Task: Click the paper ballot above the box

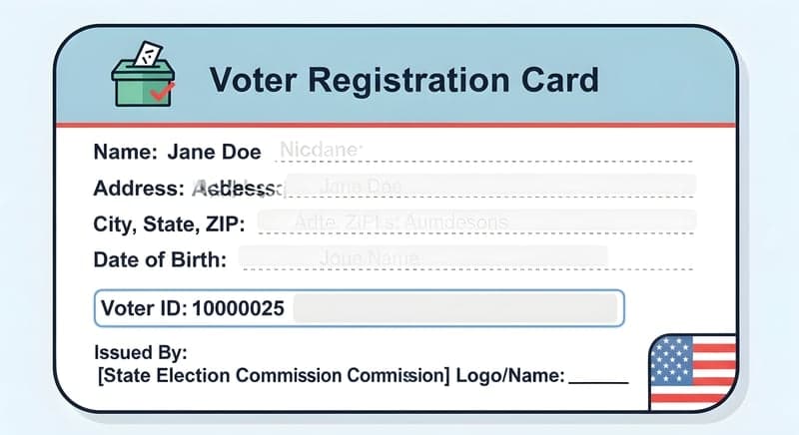Action: [147, 53]
